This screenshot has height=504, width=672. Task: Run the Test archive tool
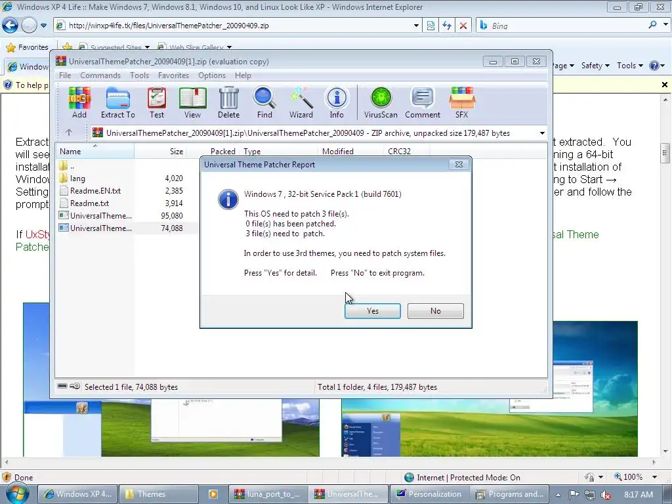[157, 102]
